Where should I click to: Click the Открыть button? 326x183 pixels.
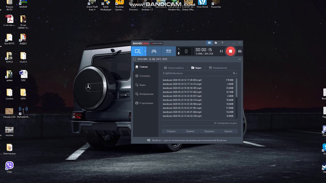[x=171, y=131]
